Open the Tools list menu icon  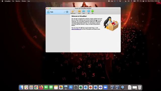[67, 12]
